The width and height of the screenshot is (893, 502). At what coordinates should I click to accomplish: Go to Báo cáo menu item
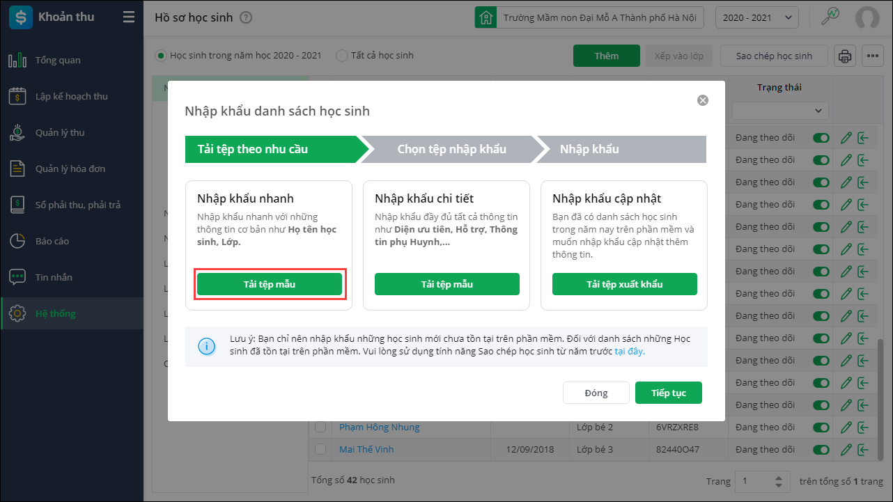[x=52, y=241]
